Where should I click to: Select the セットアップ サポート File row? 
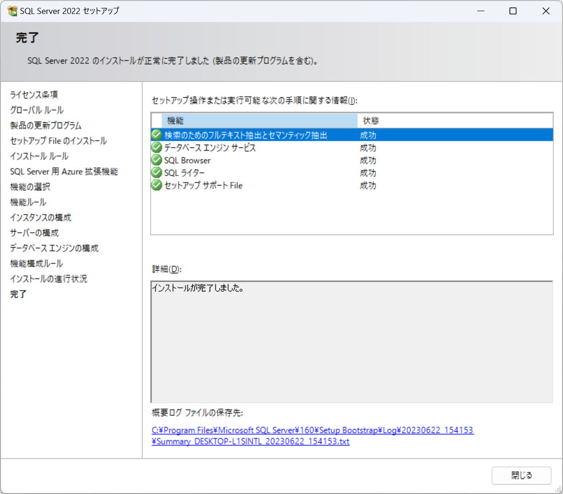(x=352, y=185)
